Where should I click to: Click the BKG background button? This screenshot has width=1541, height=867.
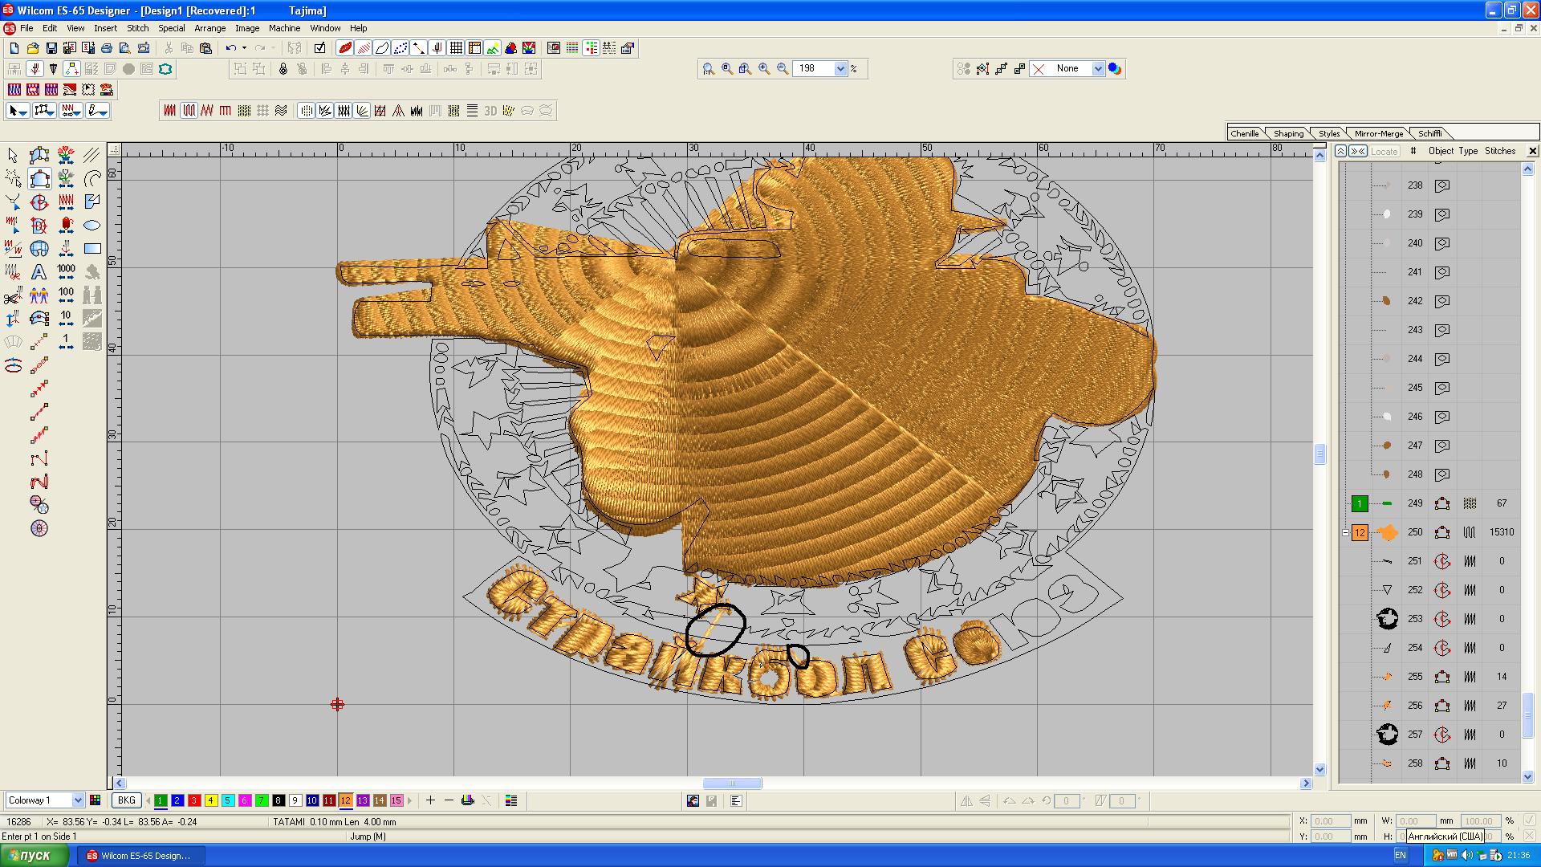126,800
